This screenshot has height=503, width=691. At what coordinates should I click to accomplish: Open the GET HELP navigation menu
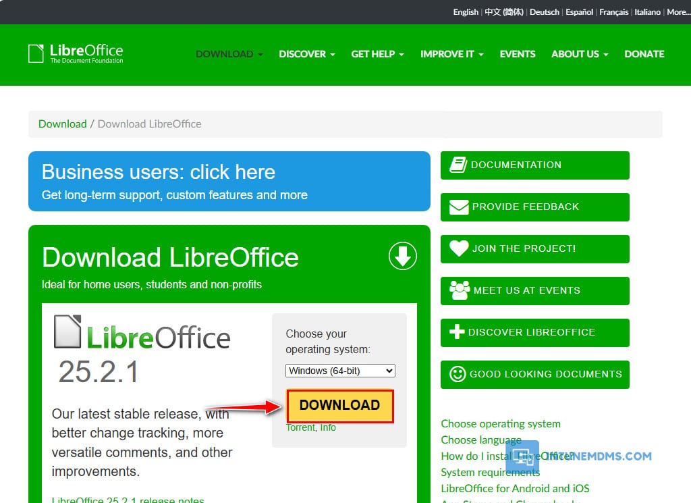pos(377,54)
